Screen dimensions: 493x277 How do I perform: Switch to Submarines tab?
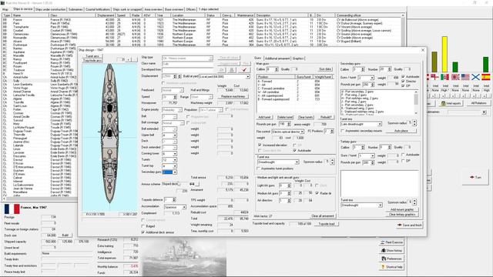75,9
